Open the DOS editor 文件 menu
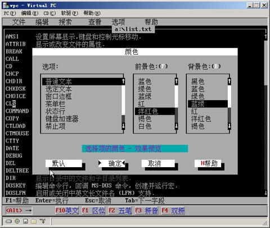 (19, 22)
